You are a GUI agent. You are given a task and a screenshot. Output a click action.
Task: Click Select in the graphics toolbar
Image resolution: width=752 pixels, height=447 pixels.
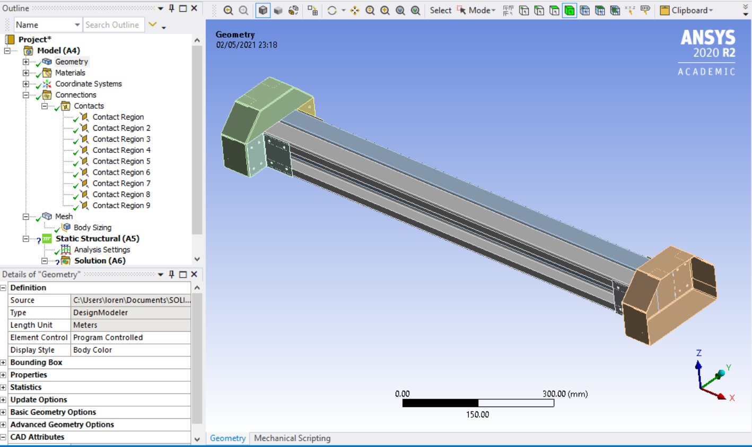click(441, 10)
